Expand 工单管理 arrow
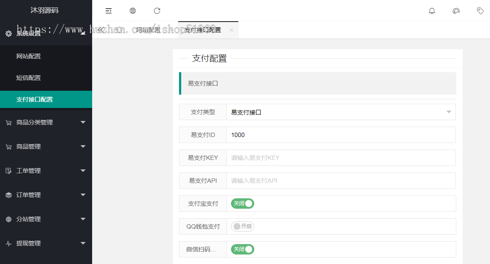This screenshot has height=264, width=490. (x=83, y=170)
